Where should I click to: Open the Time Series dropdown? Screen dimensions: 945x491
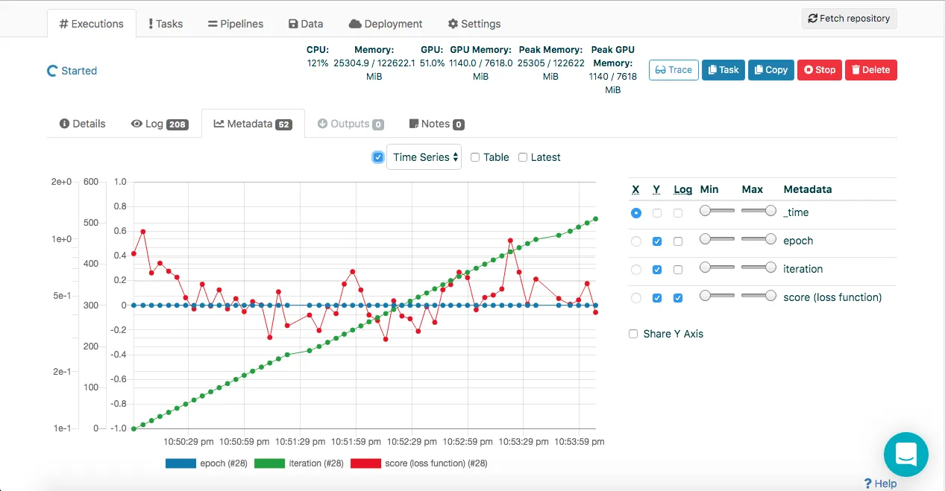pyautogui.click(x=424, y=157)
